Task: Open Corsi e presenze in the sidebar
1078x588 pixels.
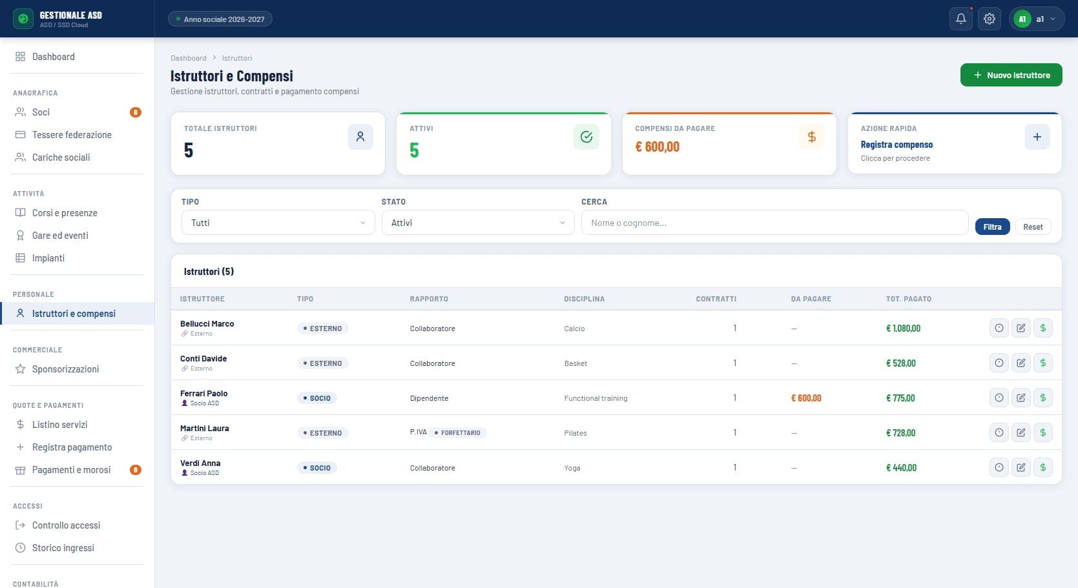Action: pos(78,213)
